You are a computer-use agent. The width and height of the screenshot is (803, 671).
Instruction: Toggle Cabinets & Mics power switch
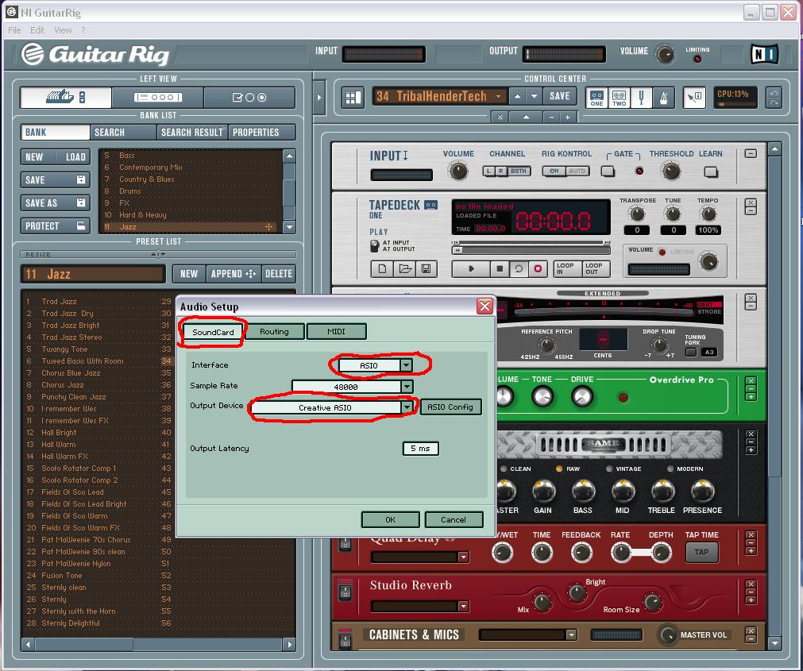pyautogui.click(x=346, y=640)
